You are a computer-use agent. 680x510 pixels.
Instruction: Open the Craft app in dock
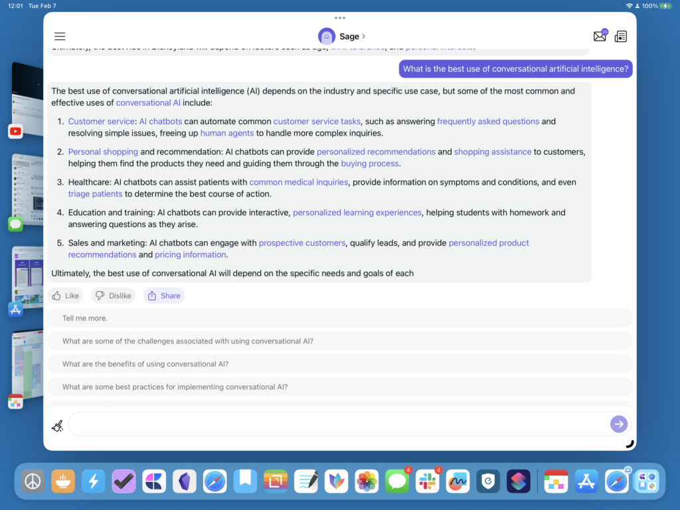(x=154, y=481)
